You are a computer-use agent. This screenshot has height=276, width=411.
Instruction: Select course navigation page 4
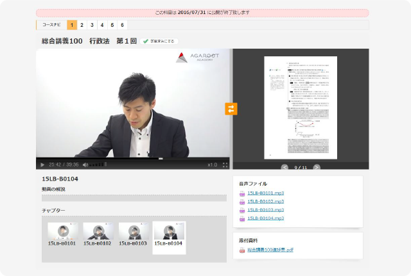[x=102, y=25]
